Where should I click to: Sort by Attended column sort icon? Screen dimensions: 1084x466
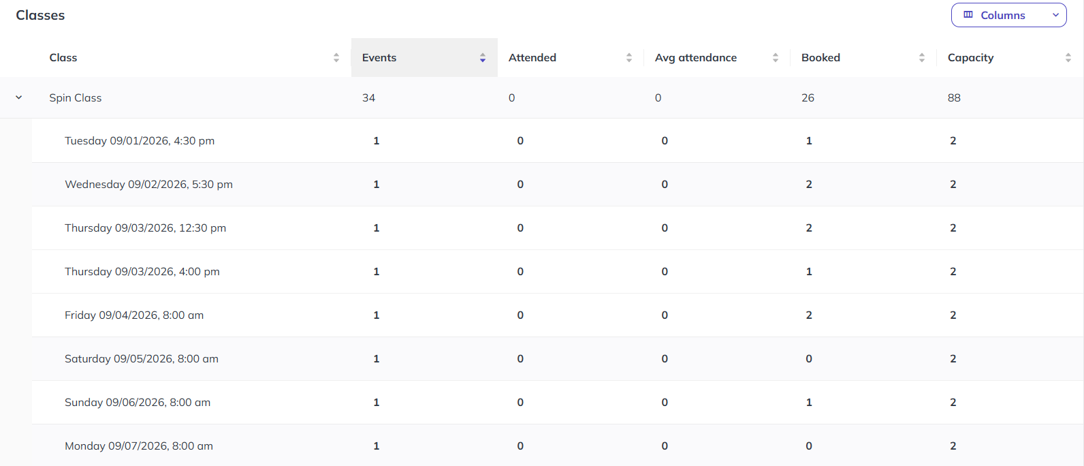629,58
